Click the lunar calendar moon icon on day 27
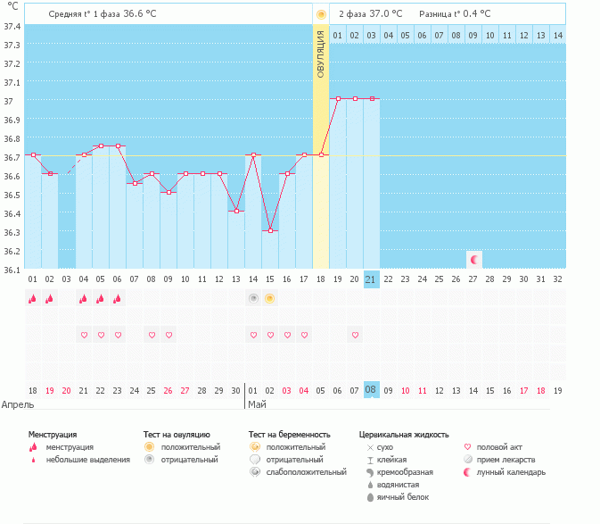 pos(474,260)
